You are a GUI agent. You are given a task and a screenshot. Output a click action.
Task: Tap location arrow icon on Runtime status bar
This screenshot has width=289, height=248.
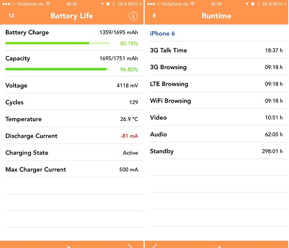point(247,4)
